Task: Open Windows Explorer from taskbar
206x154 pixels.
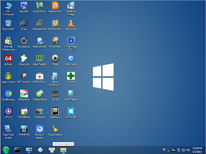Action: (63, 150)
